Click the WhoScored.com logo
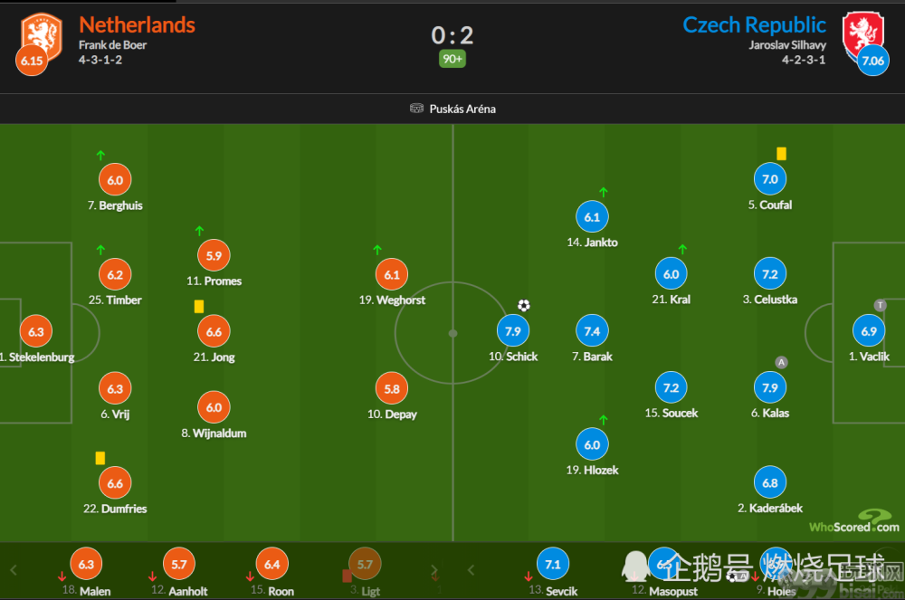Viewport: 905px width, 600px height. (854, 521)
